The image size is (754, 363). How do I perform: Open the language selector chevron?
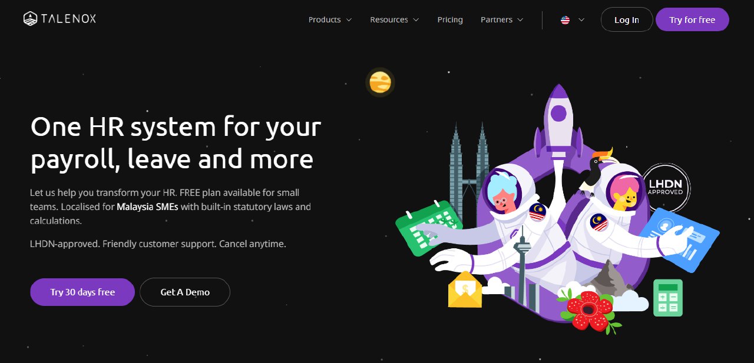click(581, 20)
